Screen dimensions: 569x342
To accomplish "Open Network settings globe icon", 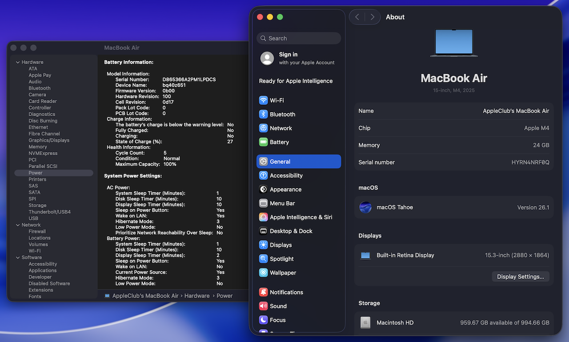I will point(264,128).
